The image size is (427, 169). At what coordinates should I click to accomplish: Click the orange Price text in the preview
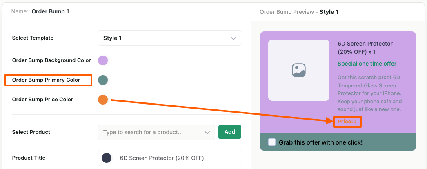point(347,121)
